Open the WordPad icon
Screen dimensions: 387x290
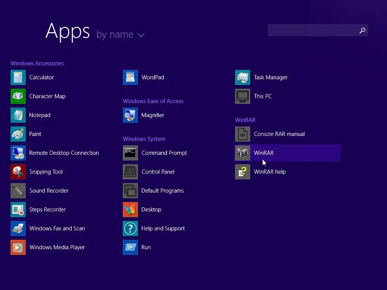(x=130, y=77)
